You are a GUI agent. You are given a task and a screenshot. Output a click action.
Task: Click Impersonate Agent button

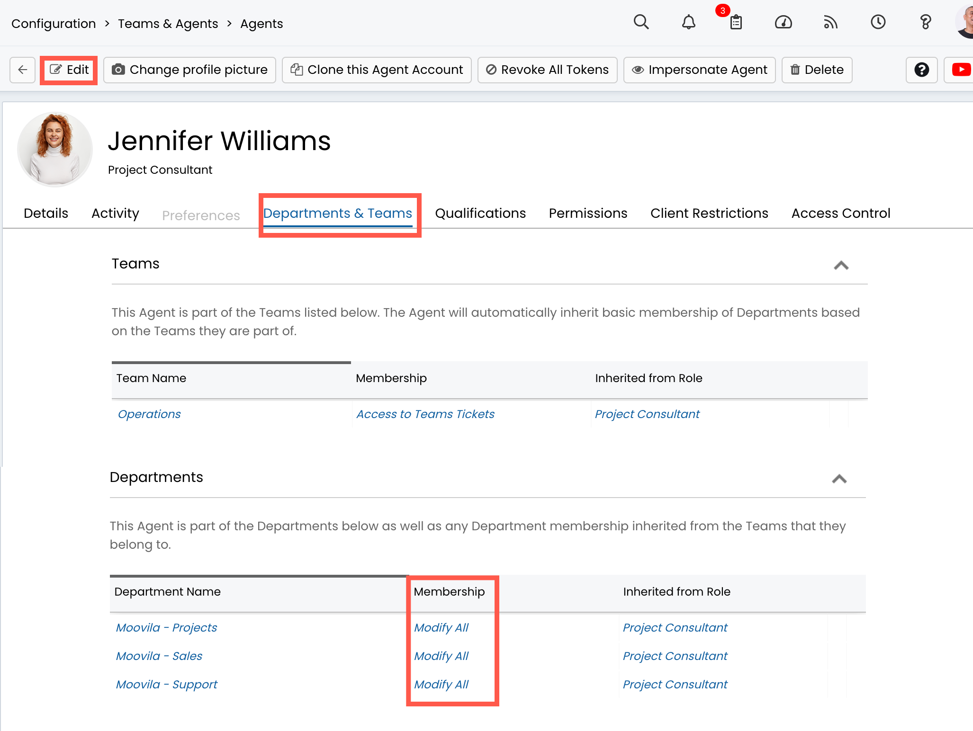(x=700, y=70)
